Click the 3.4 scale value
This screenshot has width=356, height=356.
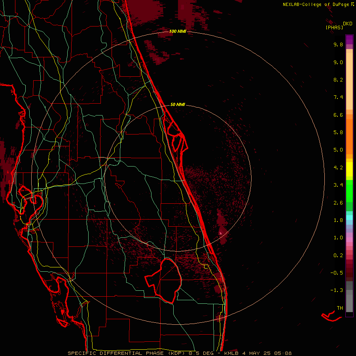[338, 185]
